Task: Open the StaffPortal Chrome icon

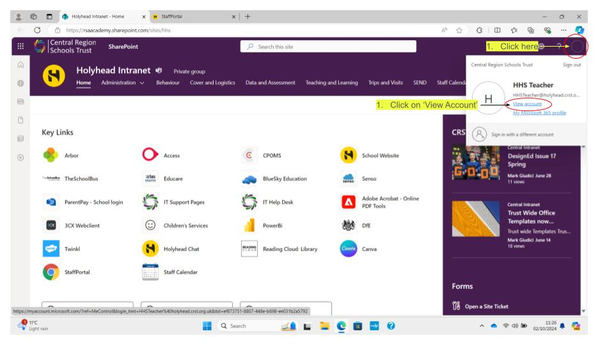Action: 51,272
